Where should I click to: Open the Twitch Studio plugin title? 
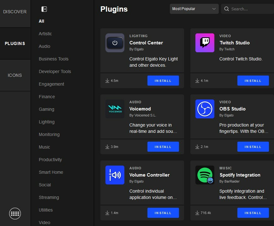point(235,43)
